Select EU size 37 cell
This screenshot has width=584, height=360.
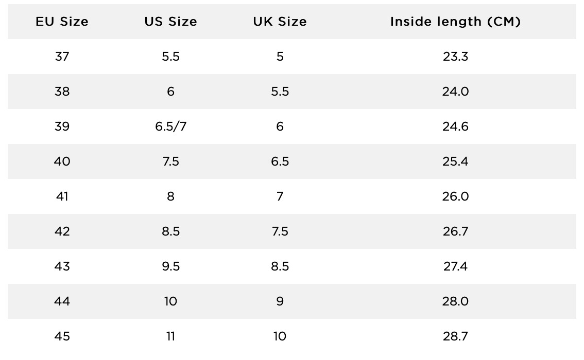[x=62, y=57]
